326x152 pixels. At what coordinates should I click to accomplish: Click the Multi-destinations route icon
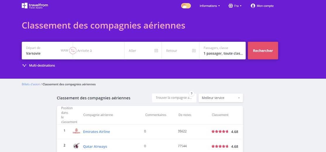click(24, 66)
